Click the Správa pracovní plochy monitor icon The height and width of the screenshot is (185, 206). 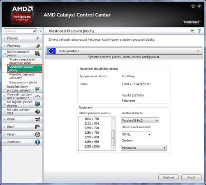pos(38,53)
